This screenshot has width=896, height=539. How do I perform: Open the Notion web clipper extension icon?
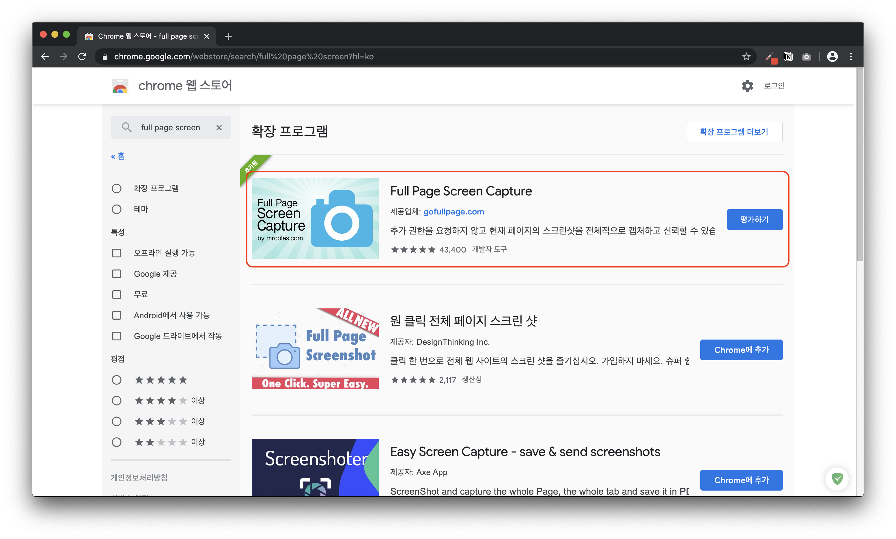pyautogui.click(x=788, y=56)
